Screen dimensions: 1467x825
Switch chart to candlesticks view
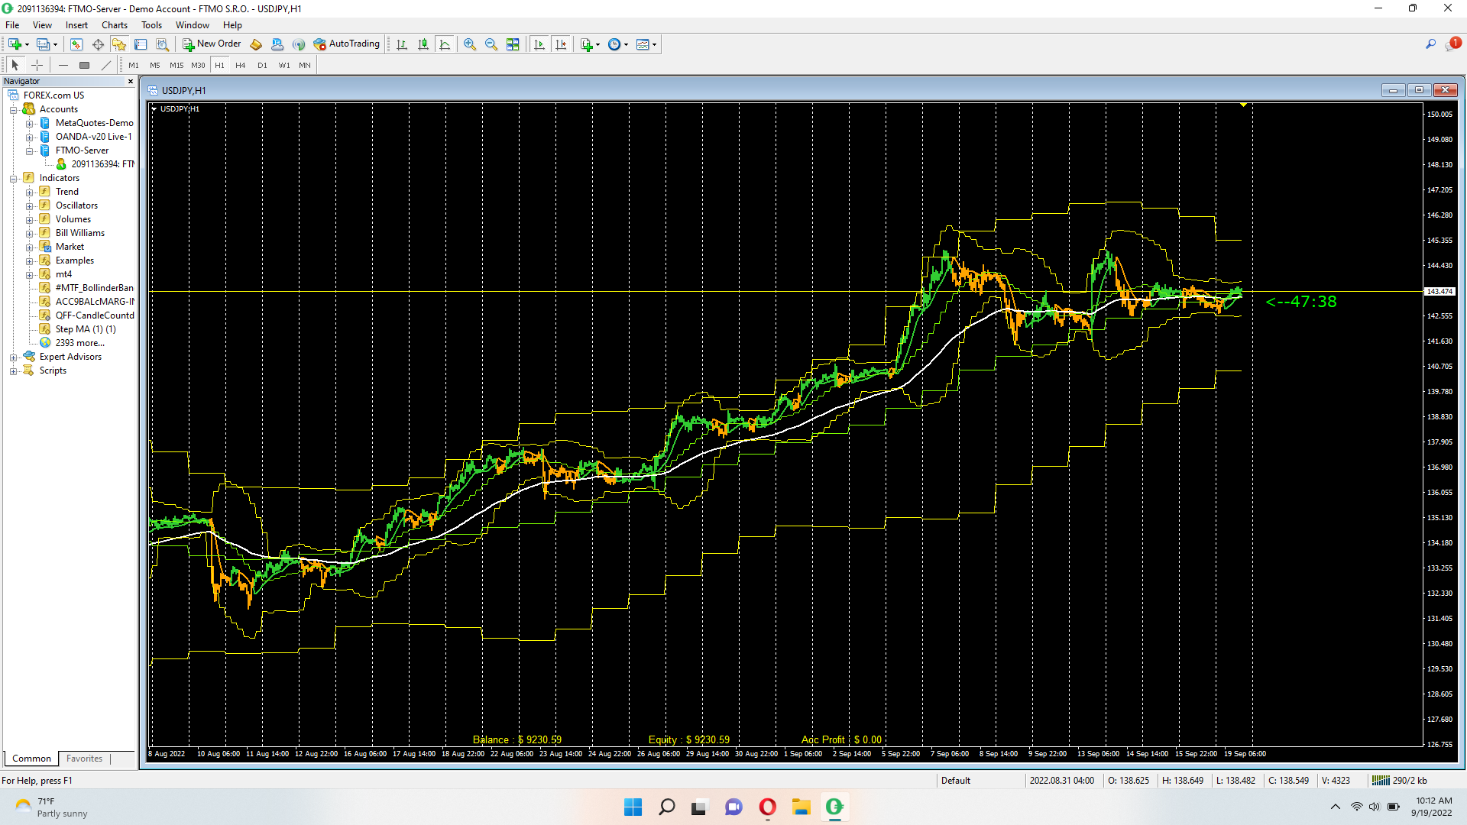tap(423, 44)
